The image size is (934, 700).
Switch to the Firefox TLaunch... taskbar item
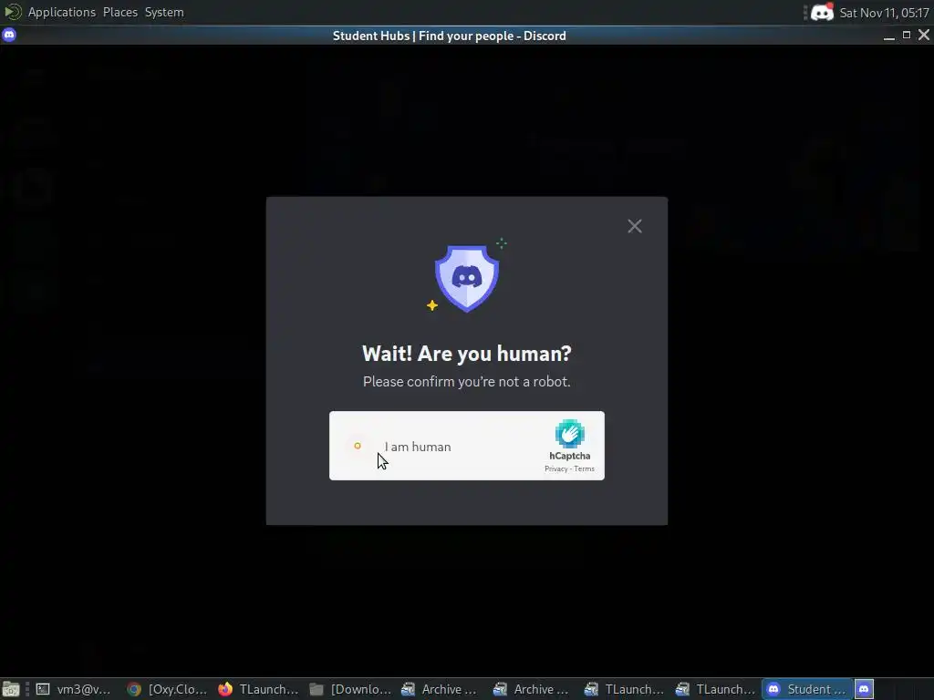click(x=259, y=689)
